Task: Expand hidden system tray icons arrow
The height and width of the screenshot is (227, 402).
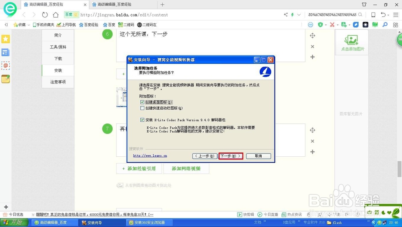Action: pos(373,223)
